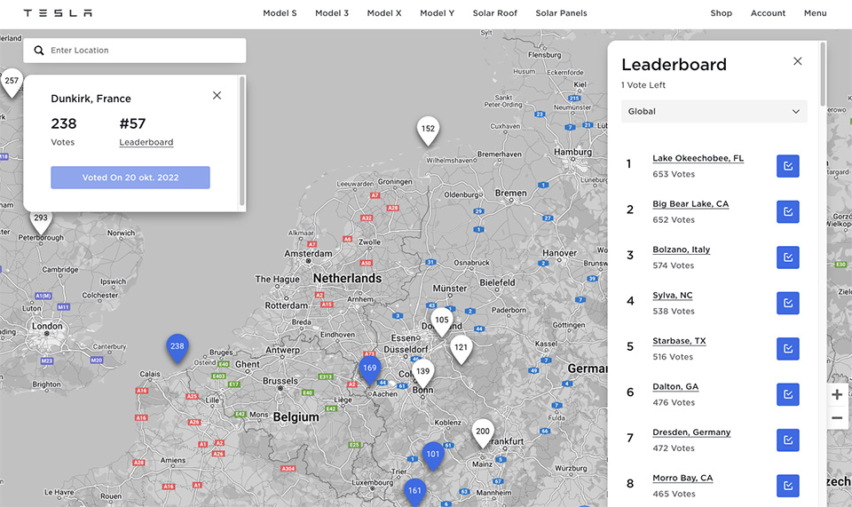Click the Voted On 20 okt. 2022 button

click(x=130, y=178)
